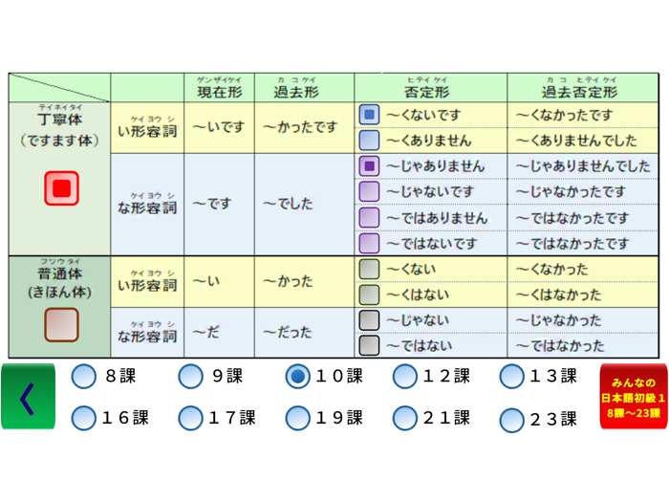This screenshot has height=502, width=669.
Task: Click the 丁寧体 row heading text
Action: 59,120
